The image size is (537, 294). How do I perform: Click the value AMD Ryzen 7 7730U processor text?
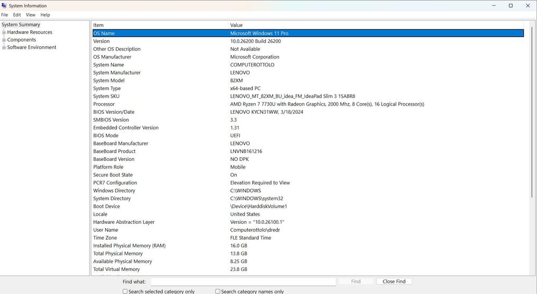(x=327, y=104)
